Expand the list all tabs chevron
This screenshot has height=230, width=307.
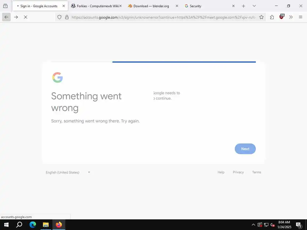point(254,6)
